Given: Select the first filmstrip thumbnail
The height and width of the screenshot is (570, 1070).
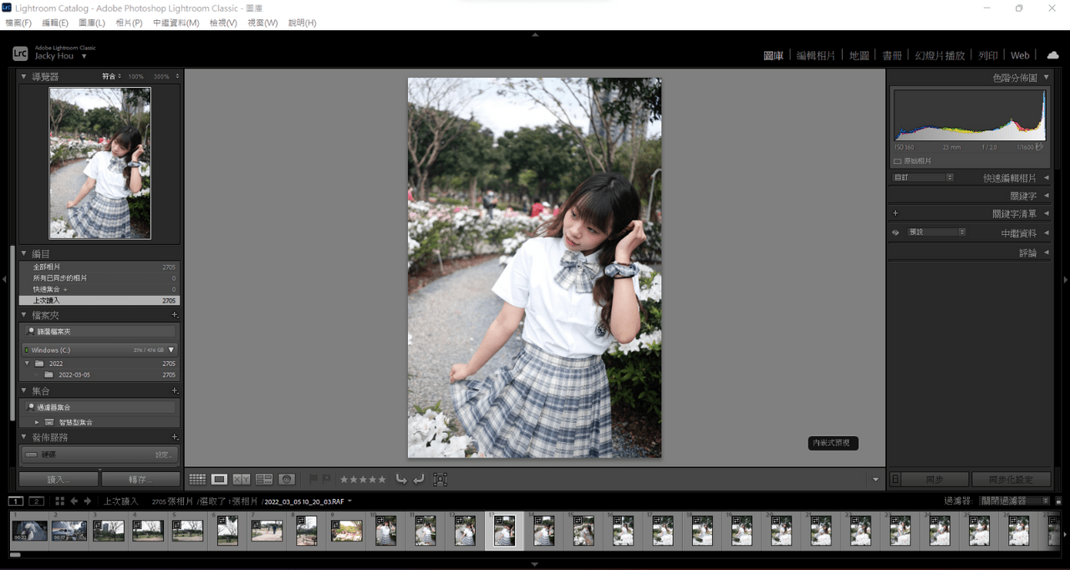Looking at the screenshot, I should 29,530.
